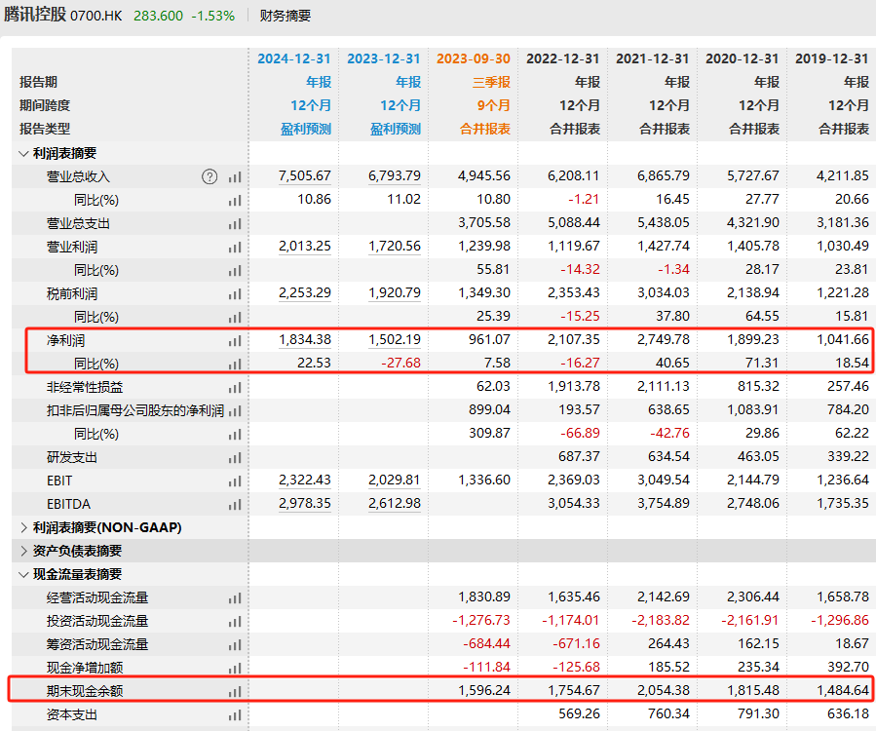Click chart icon for 经营活动现金流量 row
This screenshot has width=876, height=731.
click(235, 597)
